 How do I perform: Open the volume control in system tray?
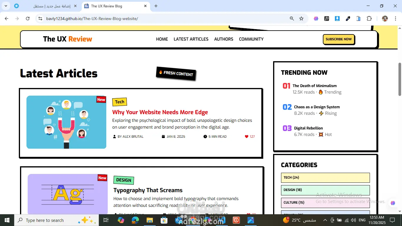353,220
